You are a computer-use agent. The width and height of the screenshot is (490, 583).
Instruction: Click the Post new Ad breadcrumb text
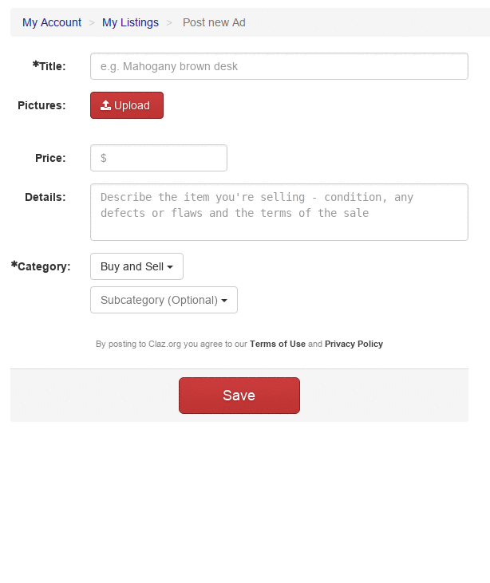[214, 22]
